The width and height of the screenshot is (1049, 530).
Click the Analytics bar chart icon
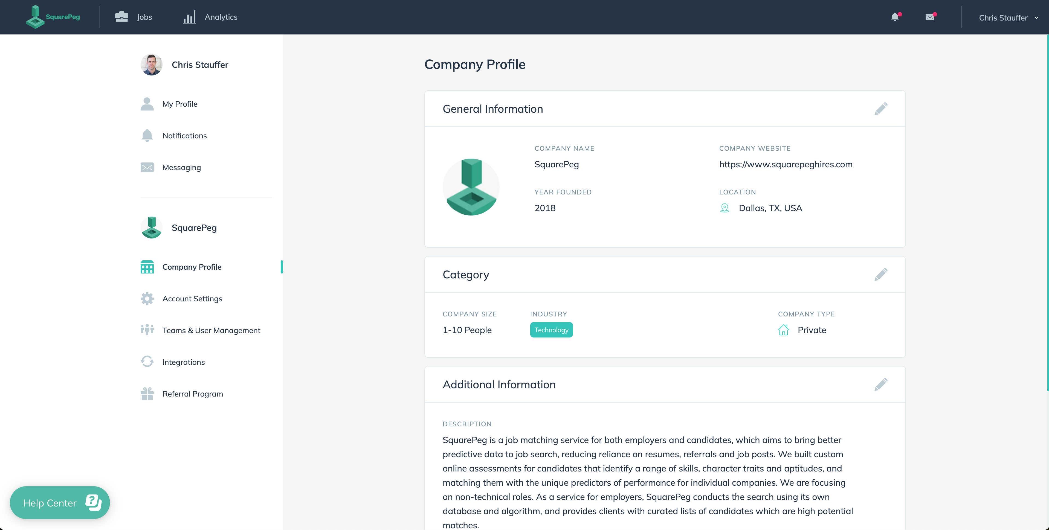pos(189,17)
